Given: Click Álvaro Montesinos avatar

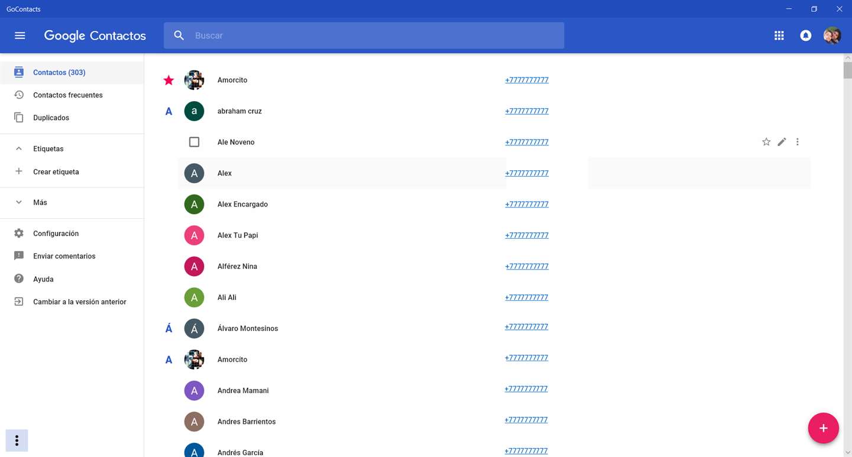Looking at the screenshot, I should (x=194, y=328).
